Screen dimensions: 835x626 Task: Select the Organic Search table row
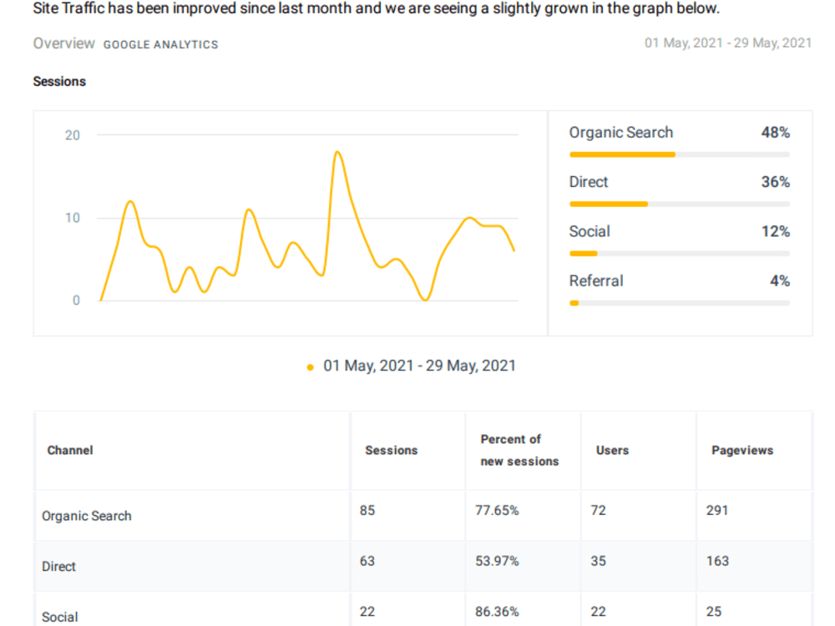tap(423, 516)
